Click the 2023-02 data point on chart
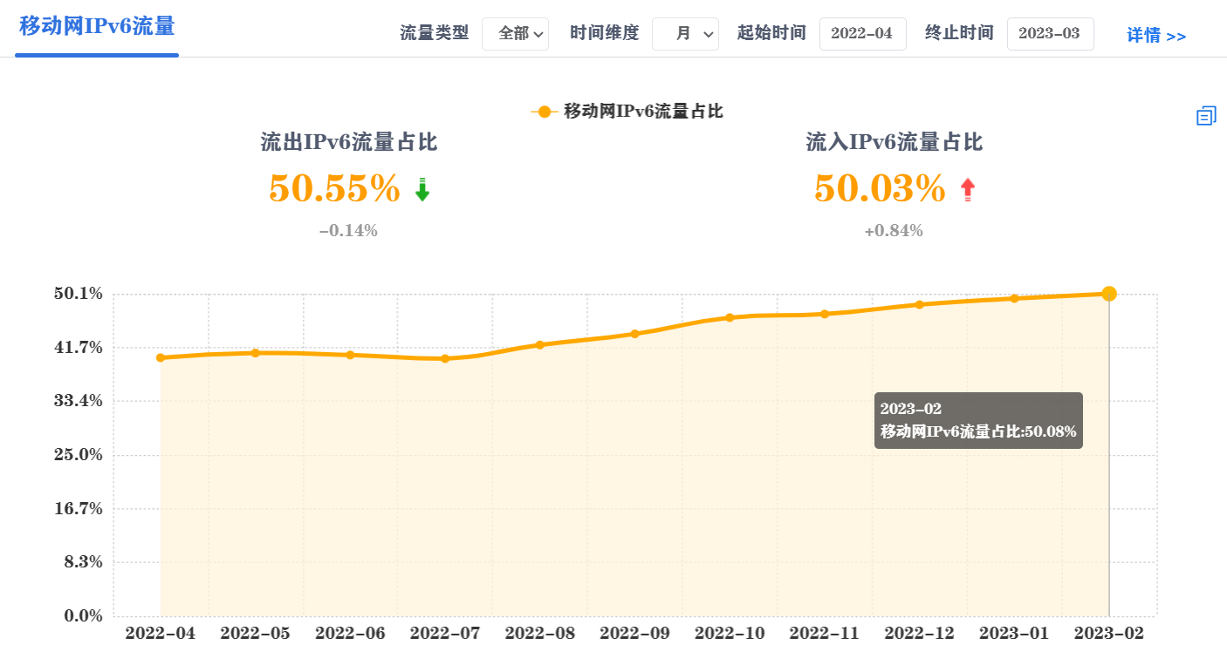1227x645 pixels. (x=1109, y=294)
